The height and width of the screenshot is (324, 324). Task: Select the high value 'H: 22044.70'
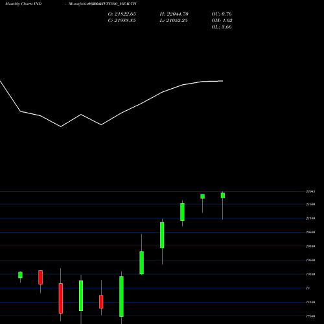tap(174, 14)
